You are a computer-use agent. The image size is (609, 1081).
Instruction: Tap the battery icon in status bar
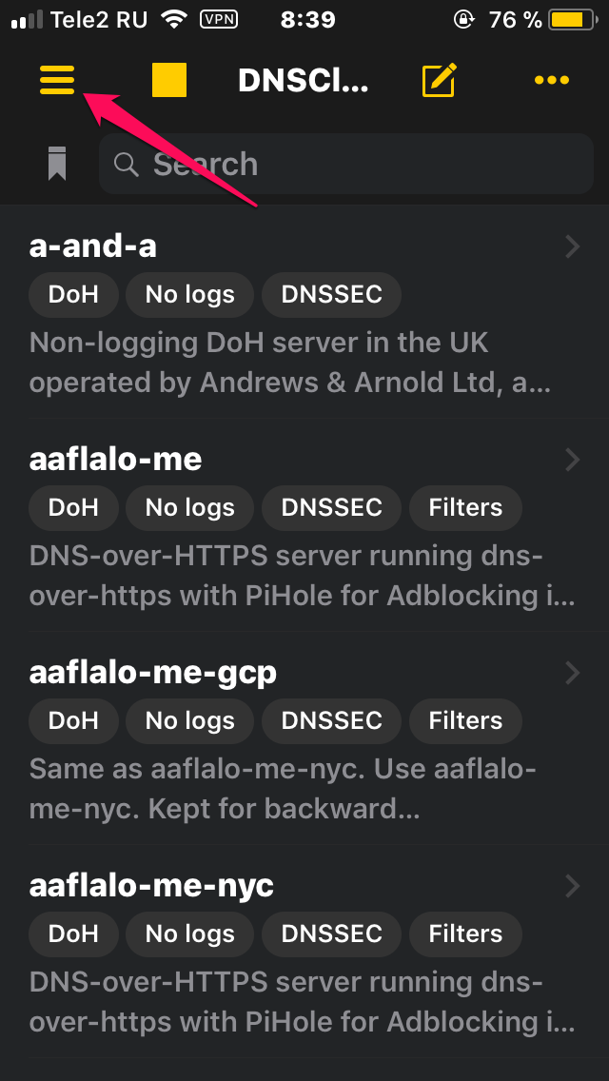[x=573, y=20]
